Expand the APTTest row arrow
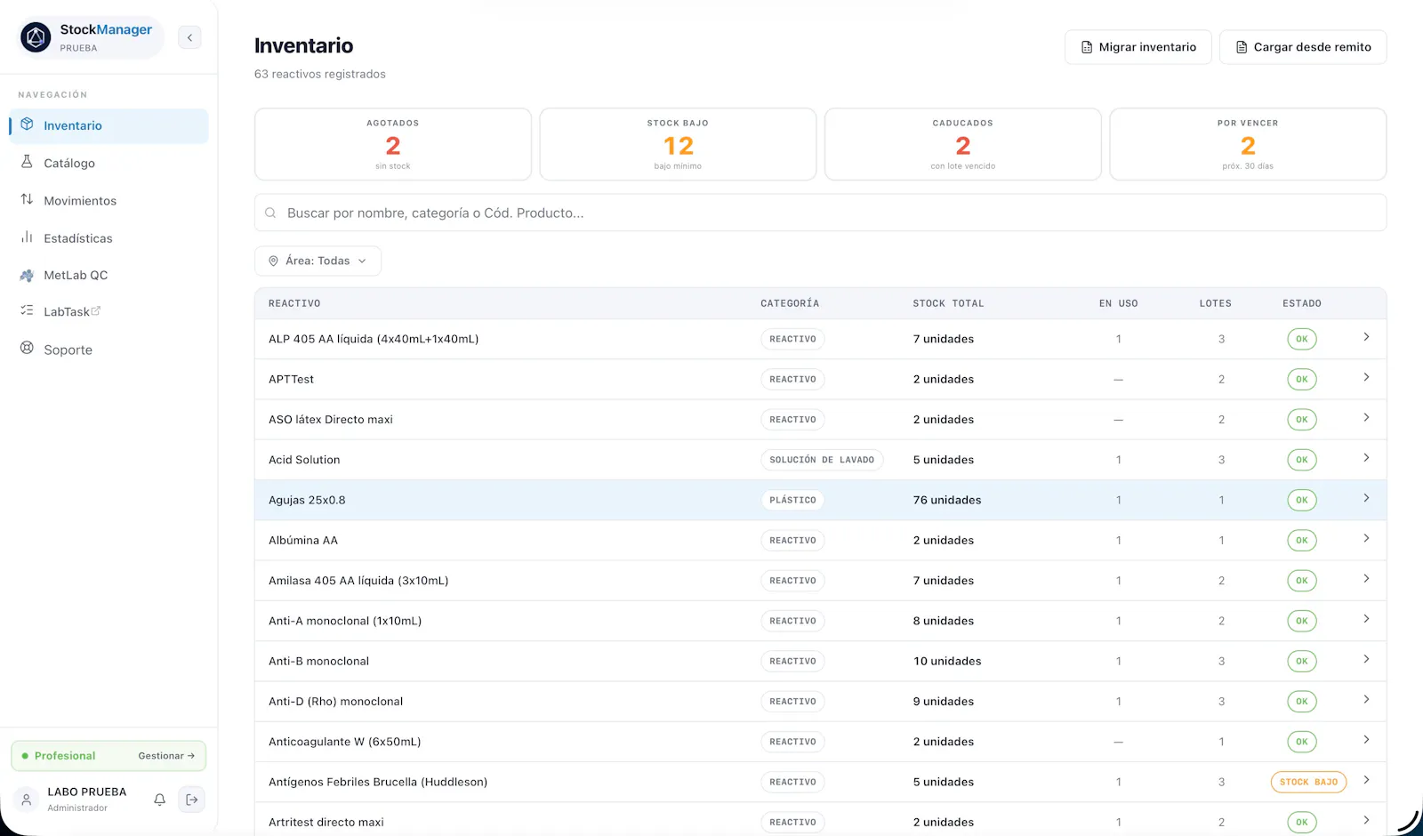Screen dimensions: 1423x836 [1366, 377]
